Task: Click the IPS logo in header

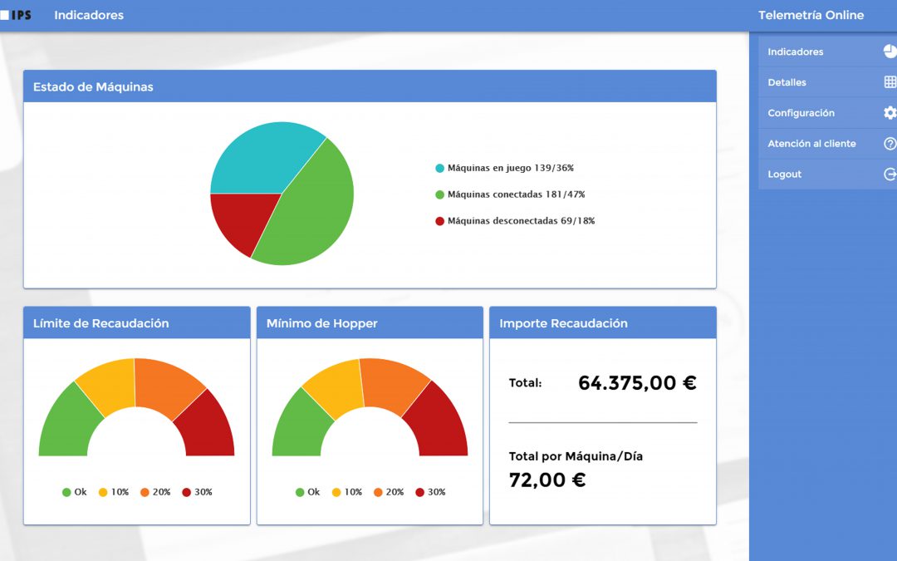Action: click(x=16, y=15)
